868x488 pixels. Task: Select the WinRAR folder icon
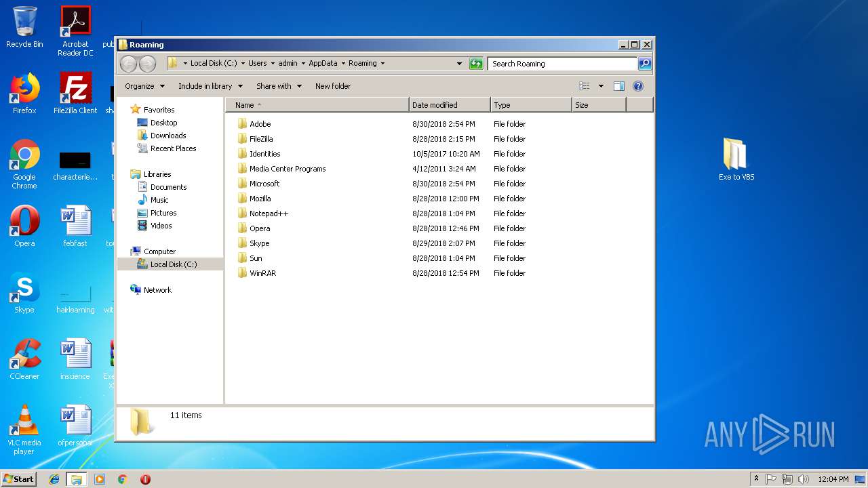click(x=243, y=273)
